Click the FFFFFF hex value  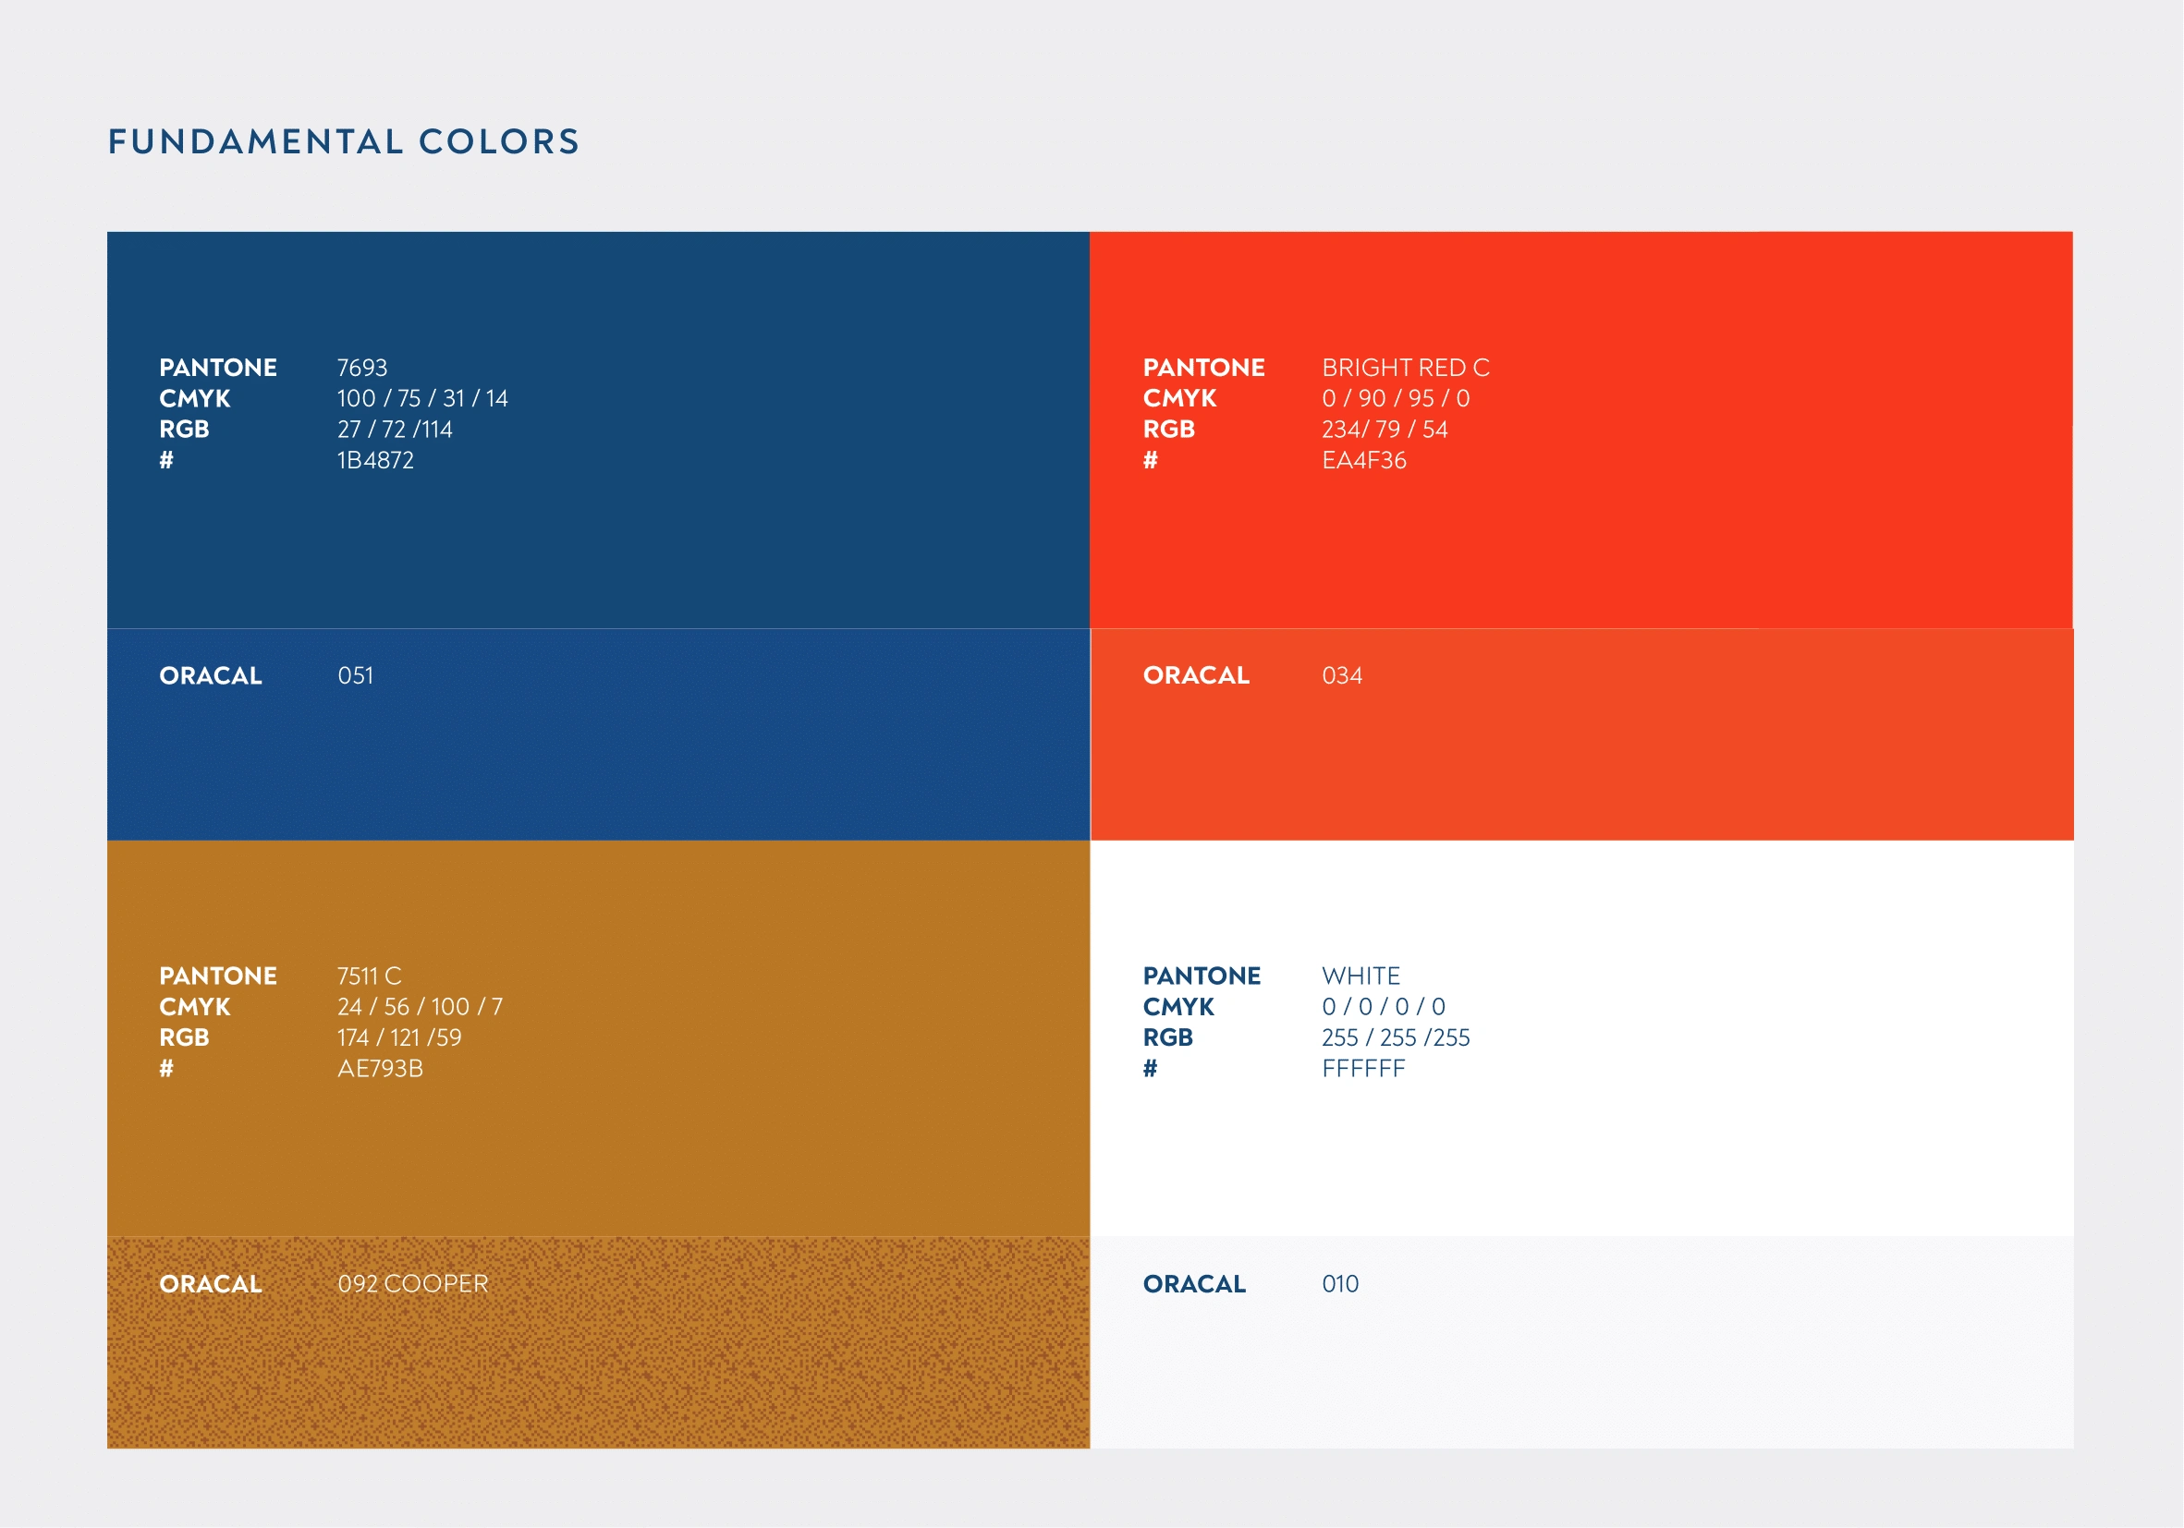[1363, 1069]
